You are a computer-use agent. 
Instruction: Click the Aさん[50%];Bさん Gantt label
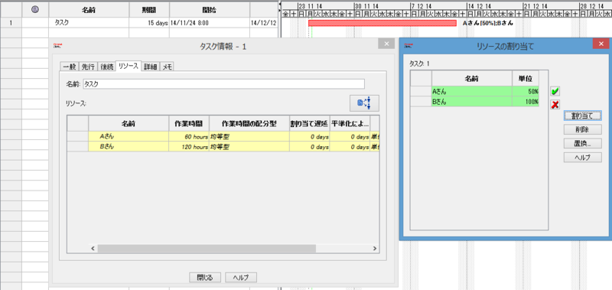point(487,23)
